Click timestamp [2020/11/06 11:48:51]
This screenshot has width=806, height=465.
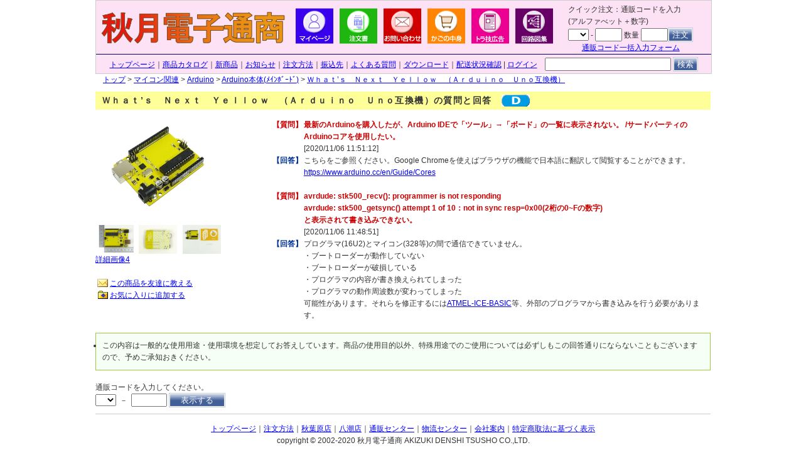(x=341, y=232)
